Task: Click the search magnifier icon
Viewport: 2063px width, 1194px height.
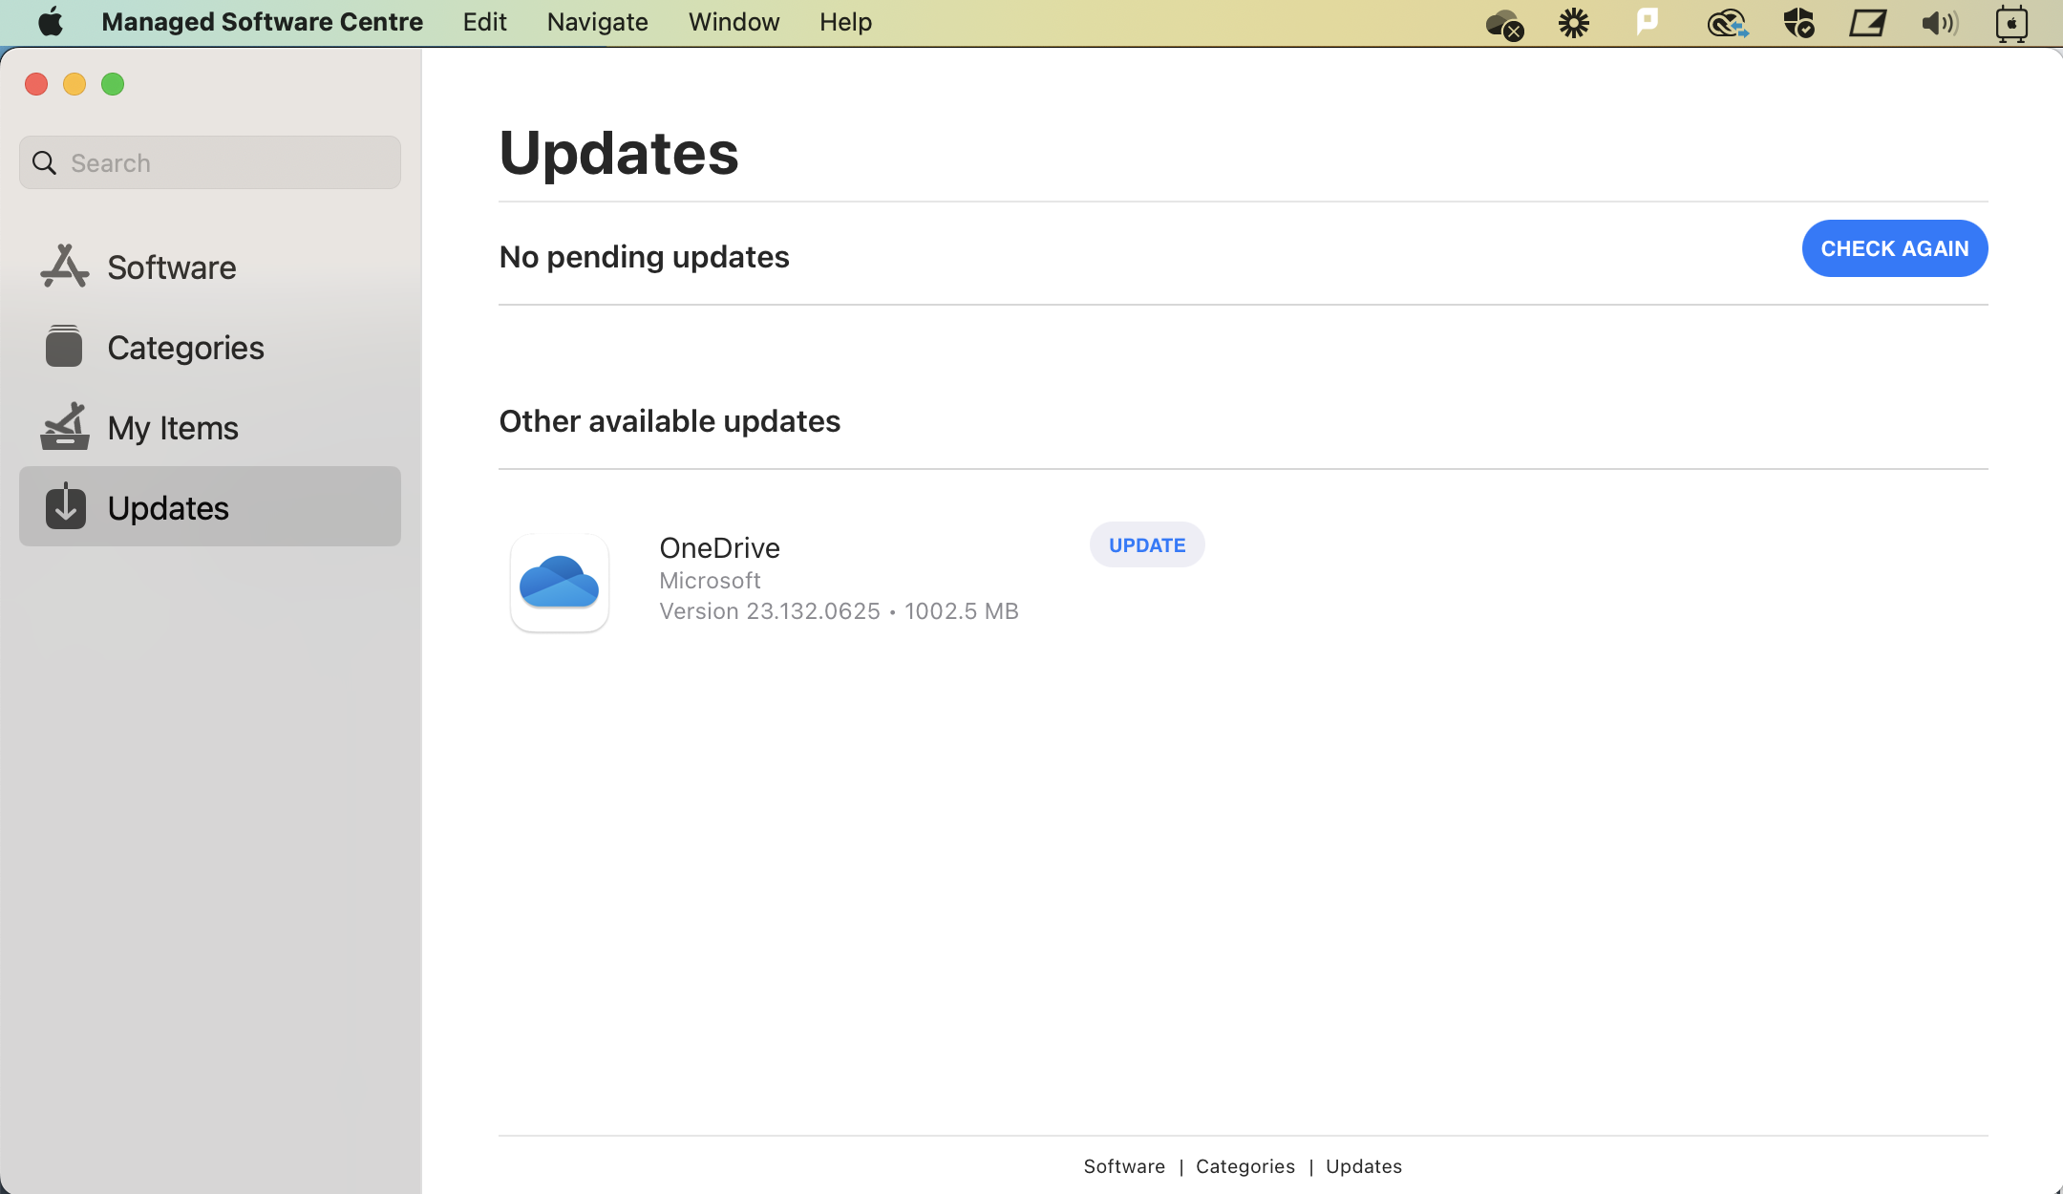Action: point(44,163)
